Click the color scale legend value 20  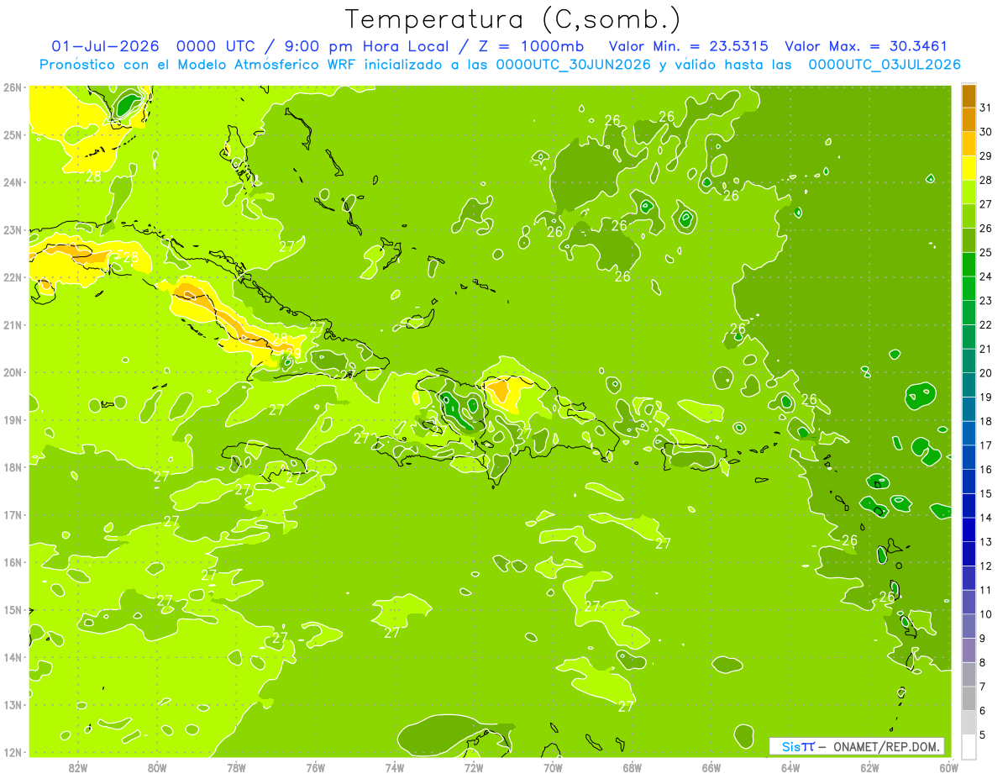986,373
